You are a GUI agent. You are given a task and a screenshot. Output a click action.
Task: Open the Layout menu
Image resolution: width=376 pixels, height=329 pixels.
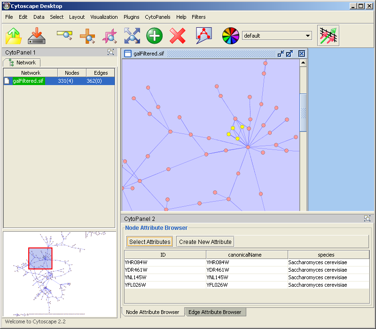[77, 17]
